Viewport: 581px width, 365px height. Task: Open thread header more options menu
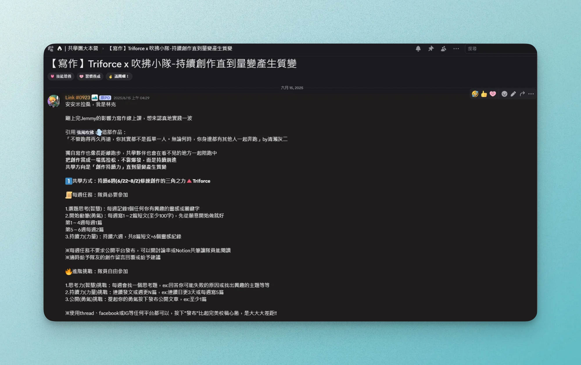pyautogui.click(x=456, y=49)
